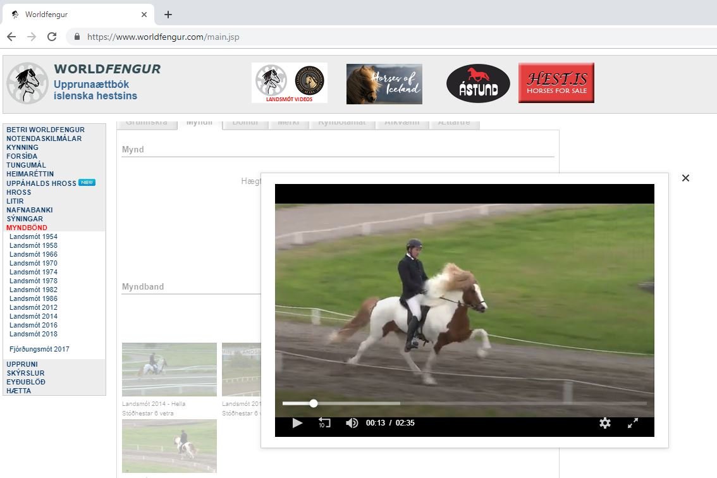
Task: Play the horse video
Action: [297, 423]
